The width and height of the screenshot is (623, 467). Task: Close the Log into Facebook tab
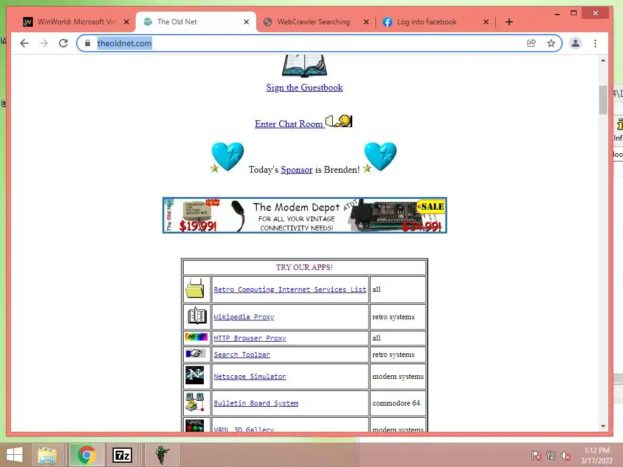click(x=486, y=22)
